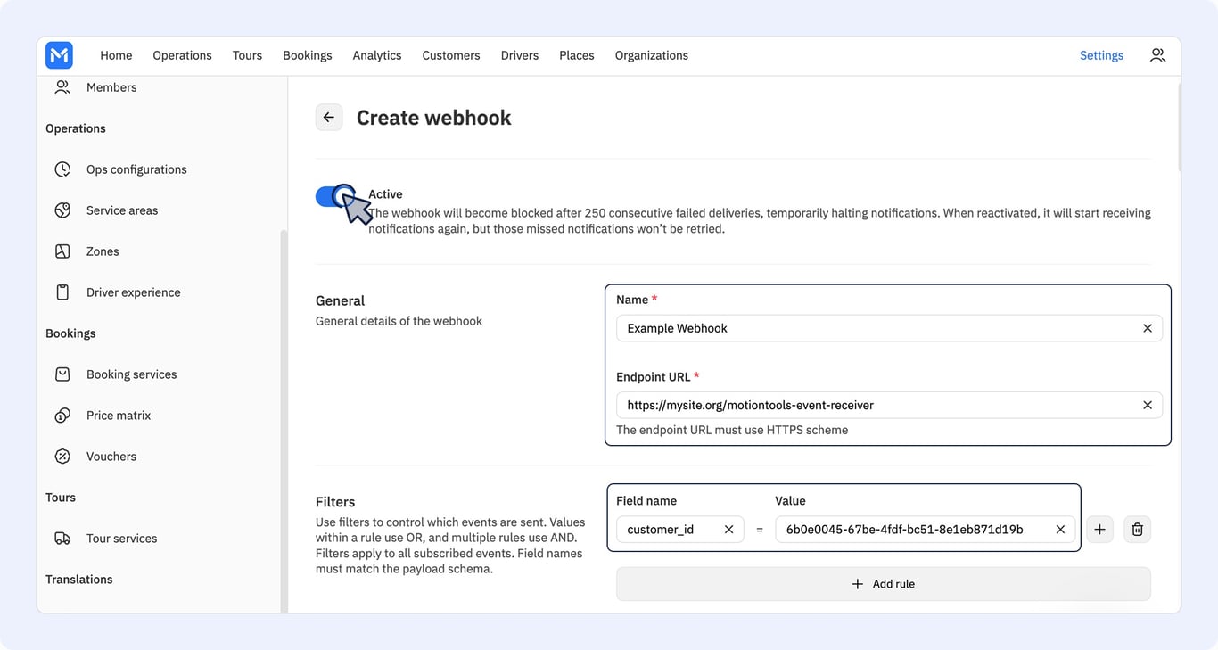Viewport: 1218px width, 650px height.
Task: Switch to the Bookings top navigation
Action: [x=308, y=55]
